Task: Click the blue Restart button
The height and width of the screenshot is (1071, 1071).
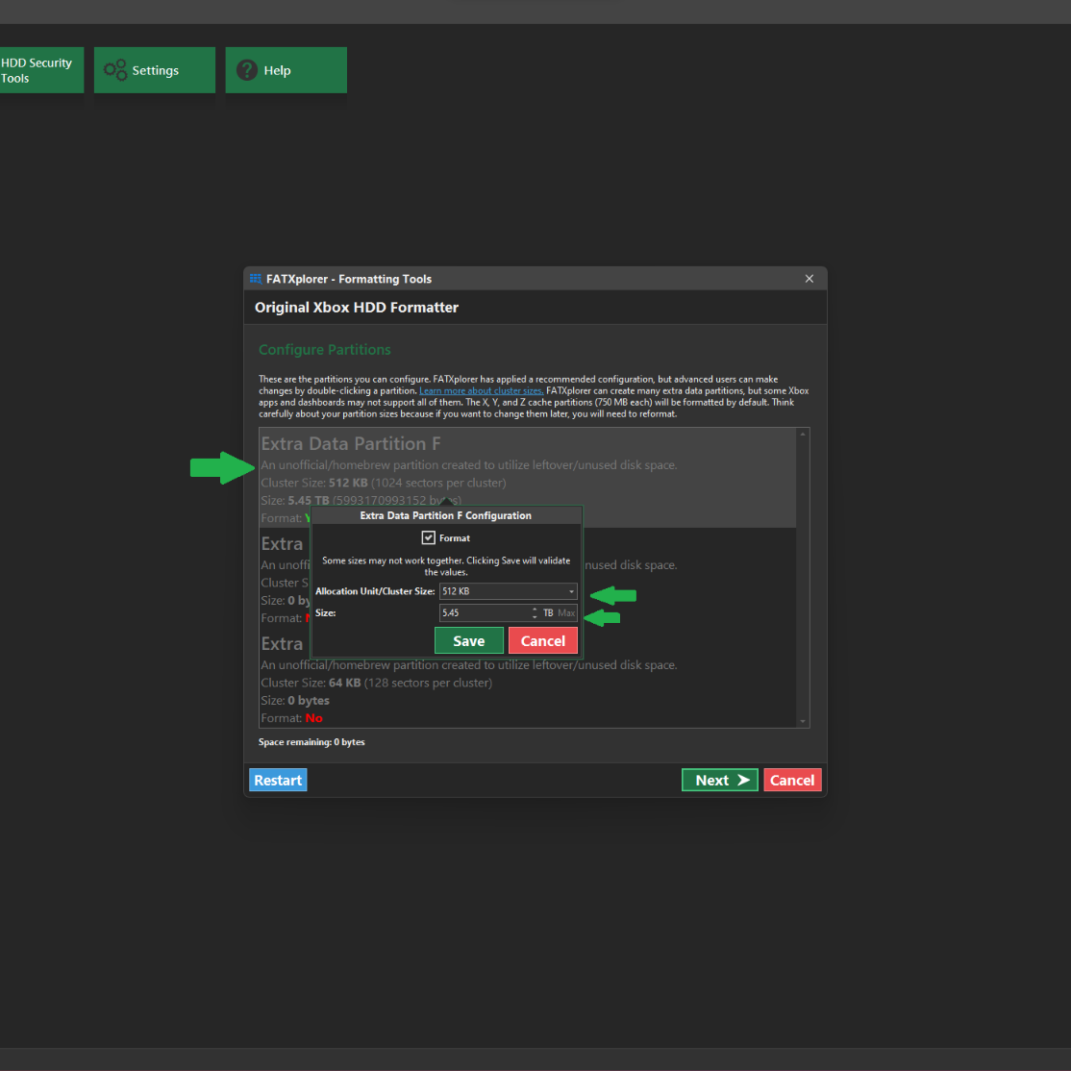Action: tap(278, 780)
